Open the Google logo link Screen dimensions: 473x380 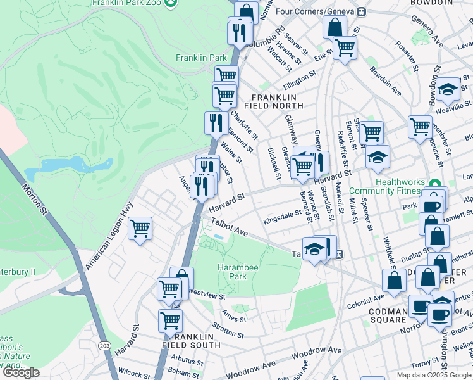pos(21,372)
